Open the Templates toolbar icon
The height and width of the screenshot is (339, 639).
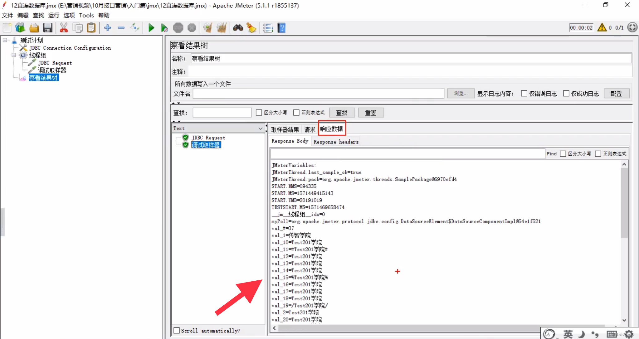[20, 28]
